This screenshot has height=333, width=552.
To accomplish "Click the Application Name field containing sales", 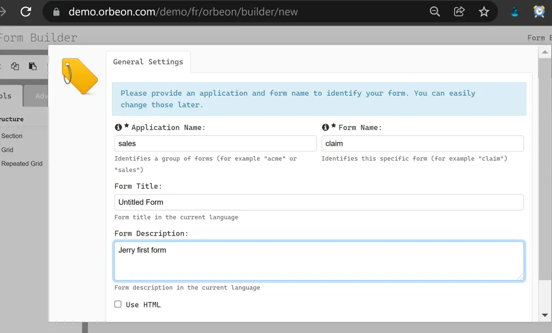I will (x=215, y=143).
